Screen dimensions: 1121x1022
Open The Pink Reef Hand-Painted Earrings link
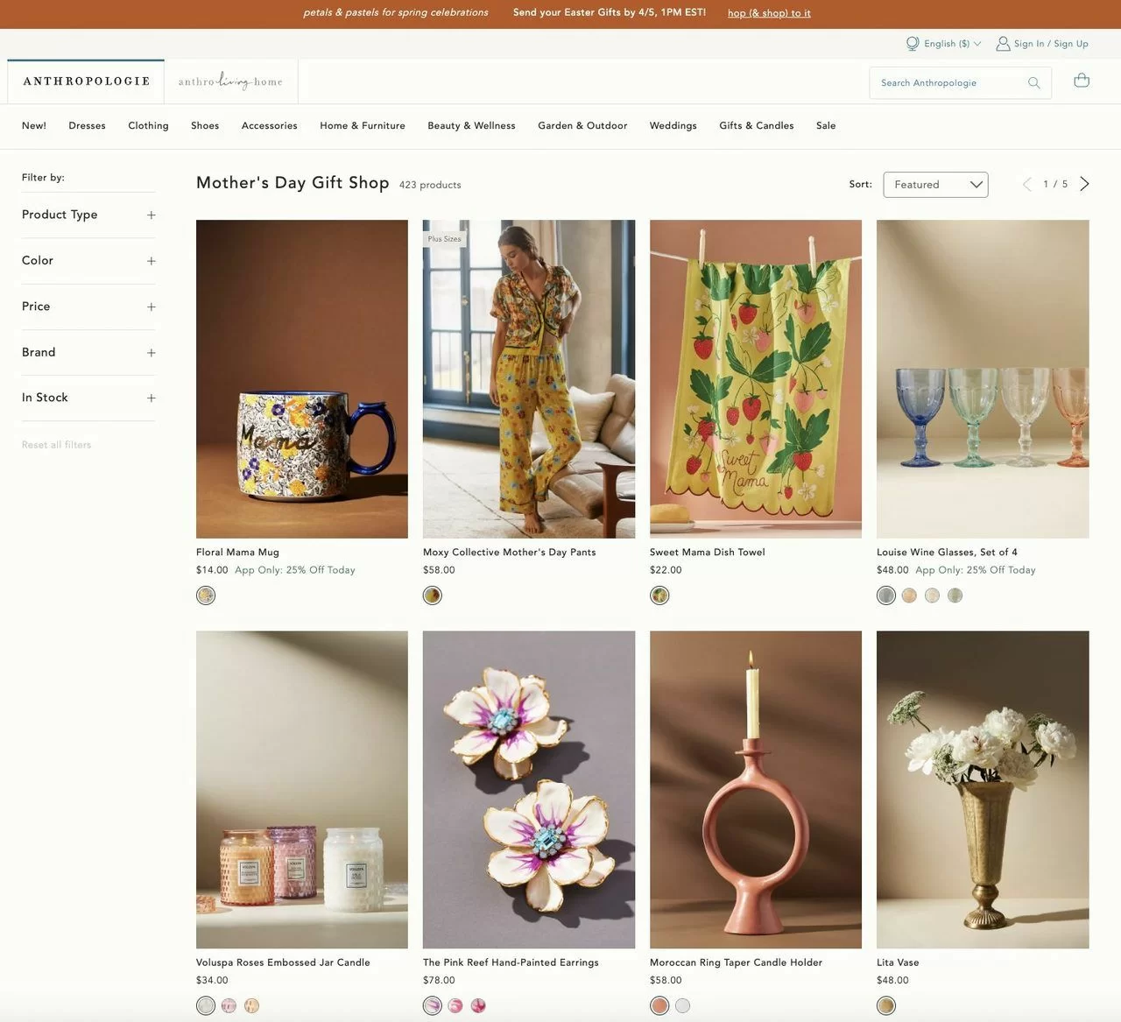click(x=511, y=962)
